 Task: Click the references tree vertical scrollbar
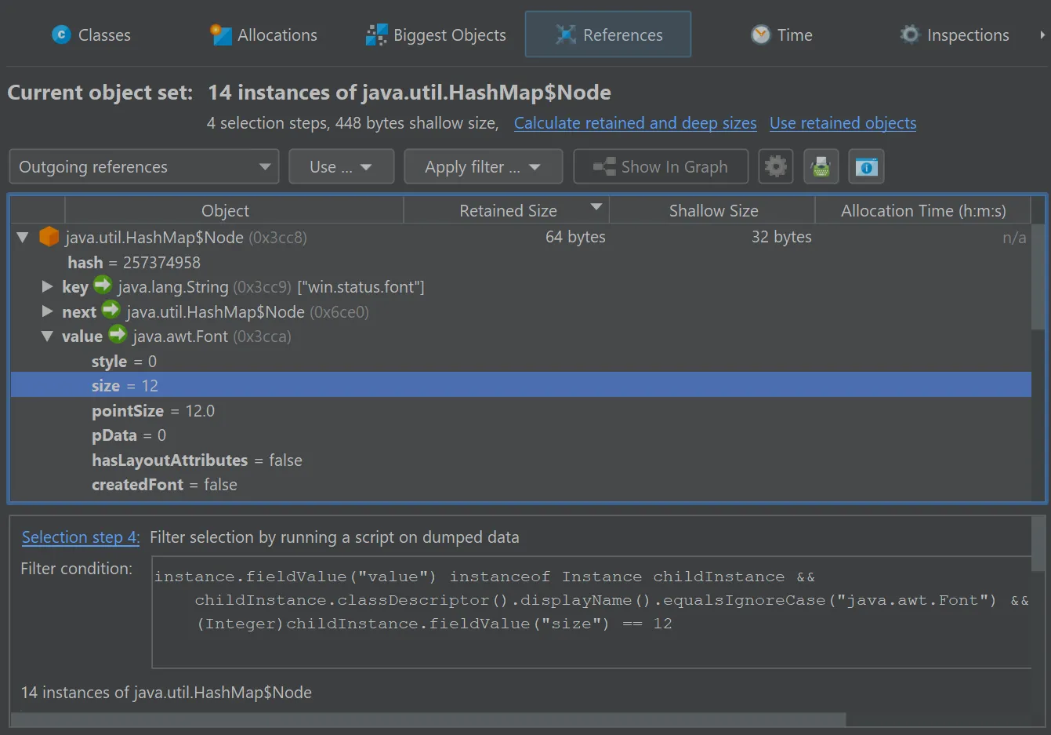click(x=1038, y=278)
